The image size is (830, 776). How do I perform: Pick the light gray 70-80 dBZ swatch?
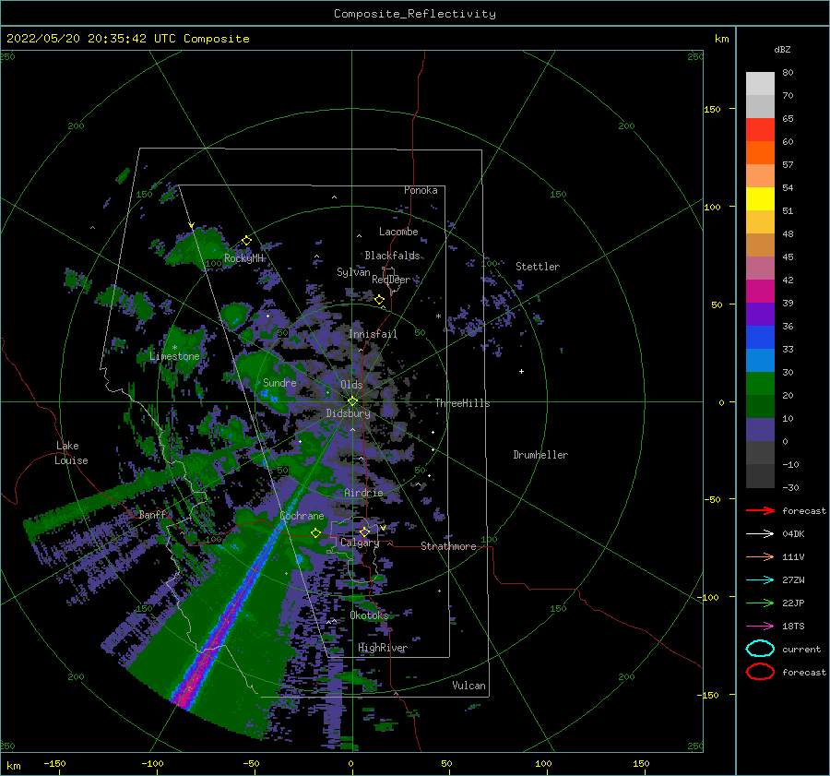[x=760, y=84]
